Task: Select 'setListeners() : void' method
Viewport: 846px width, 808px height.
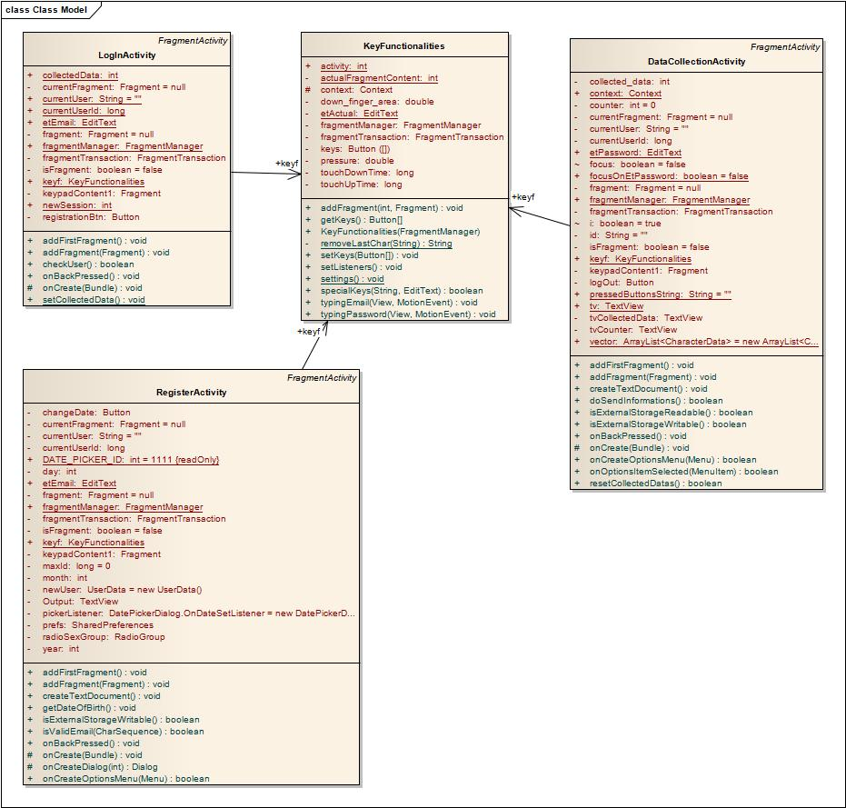Action: 362,268
